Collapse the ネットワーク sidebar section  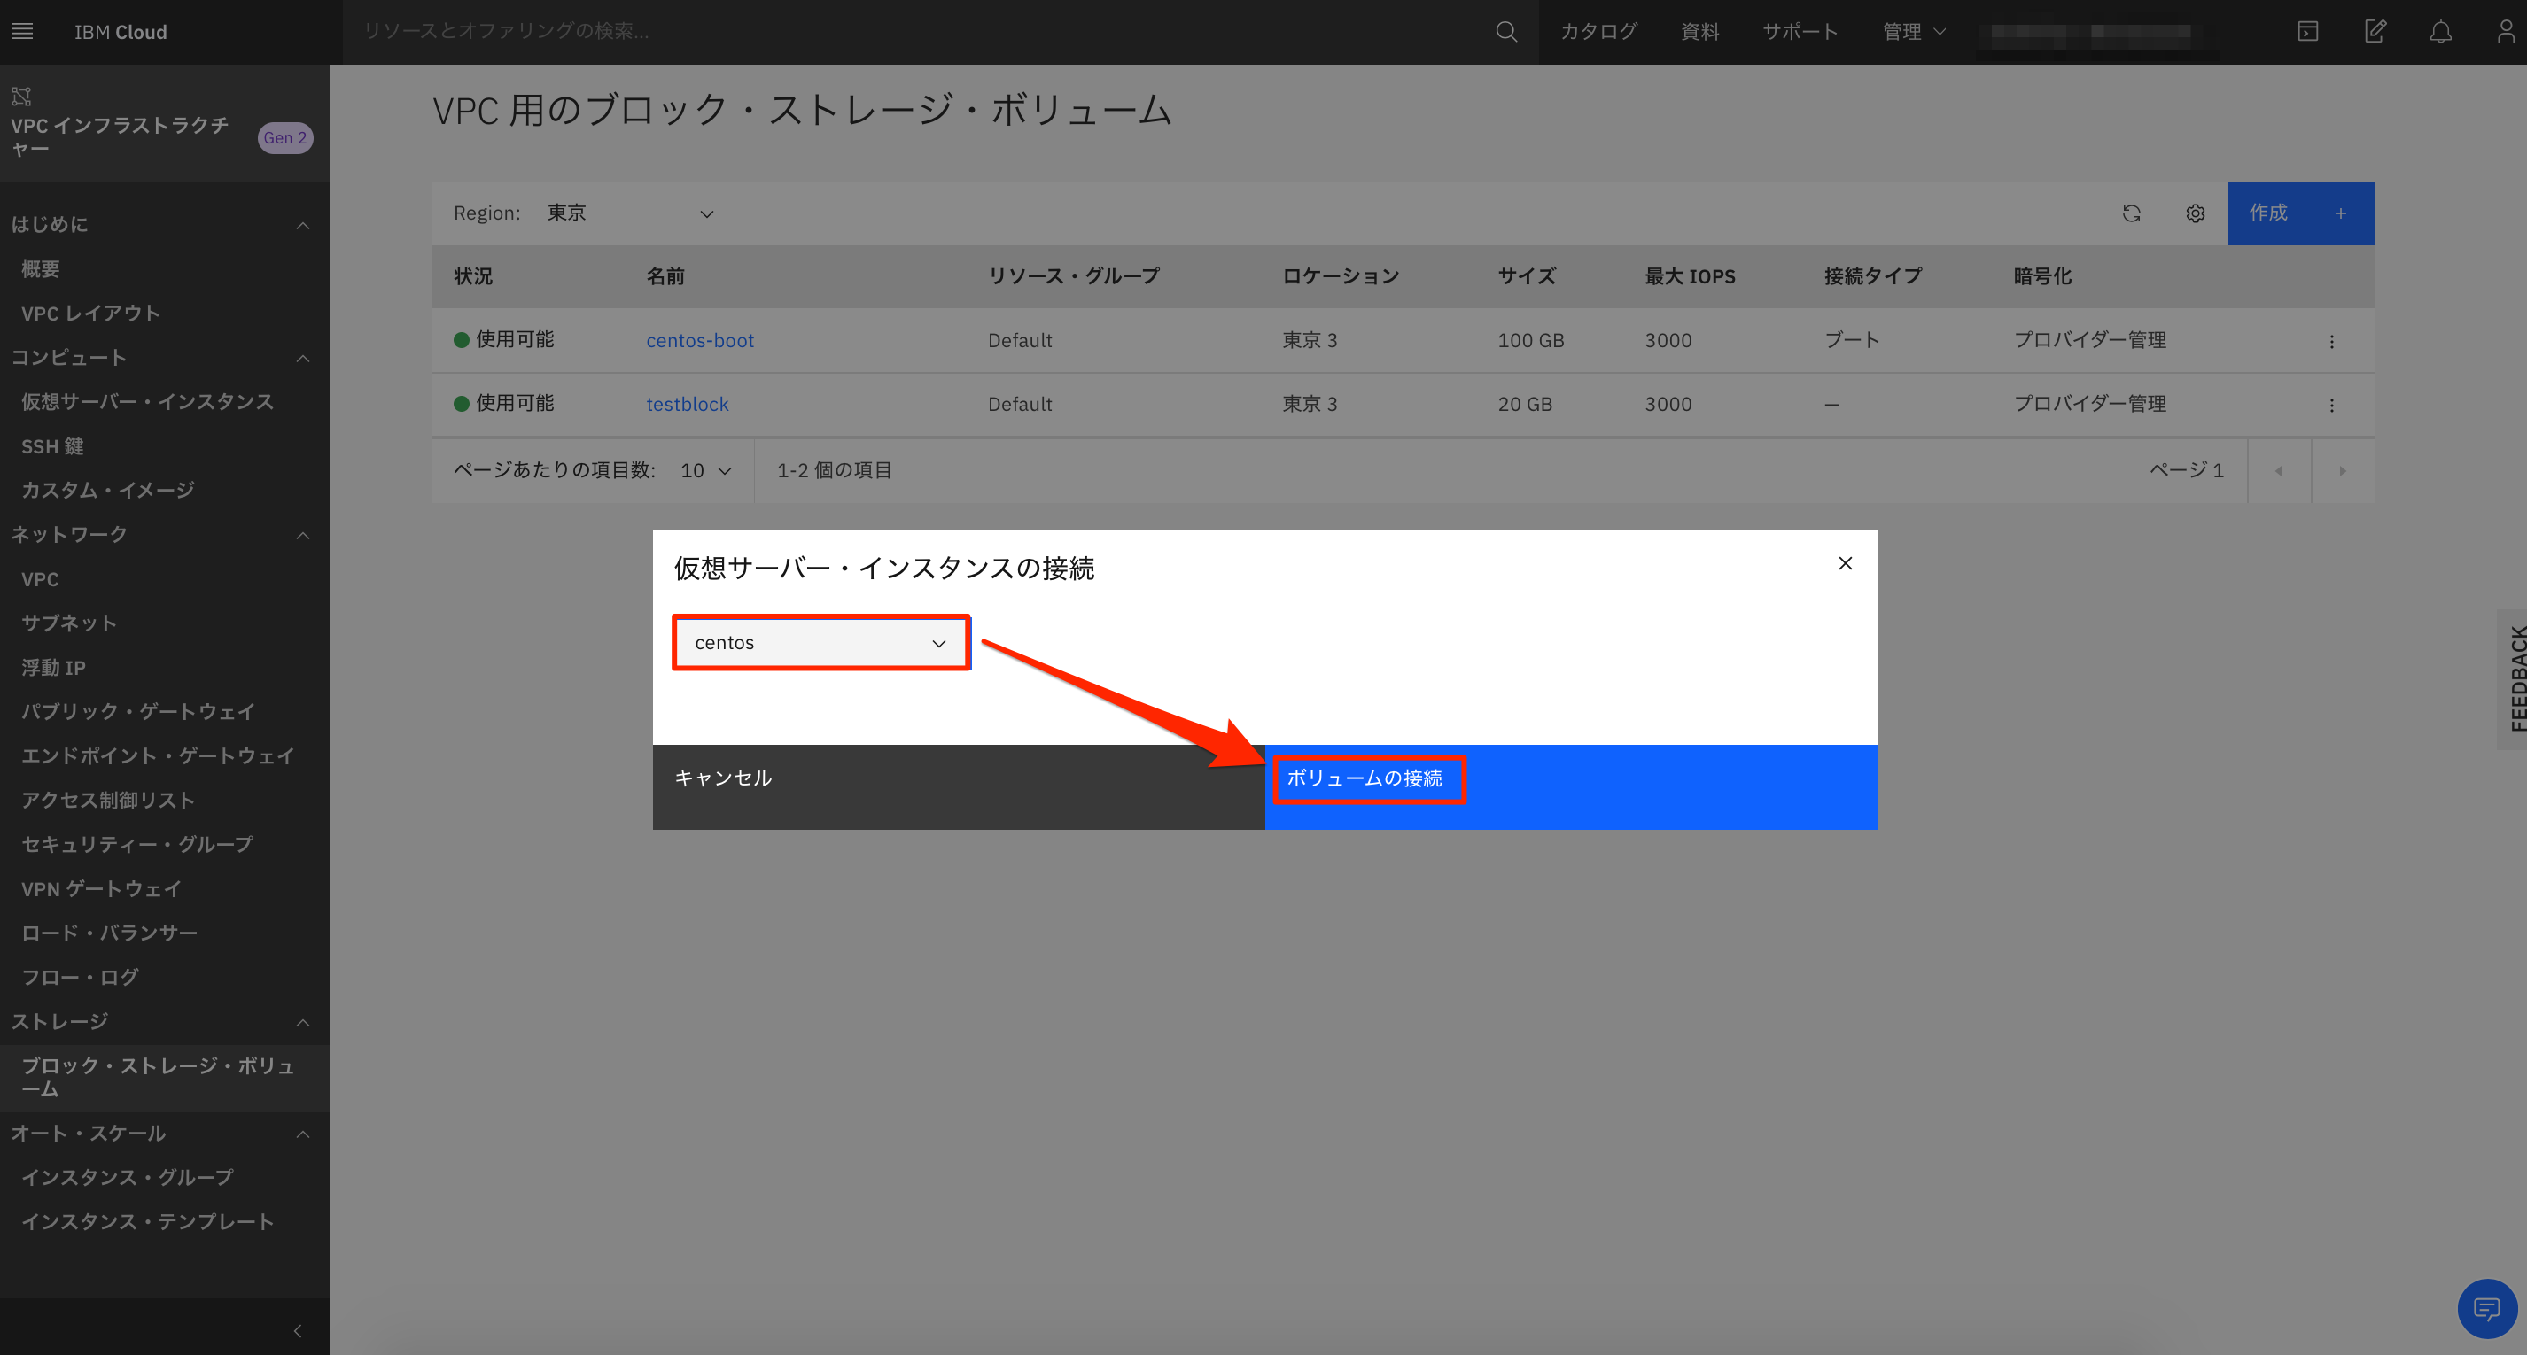tap(303, 534)
